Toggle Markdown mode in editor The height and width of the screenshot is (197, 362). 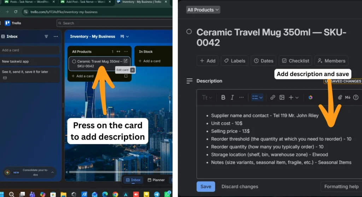(348, 97)
